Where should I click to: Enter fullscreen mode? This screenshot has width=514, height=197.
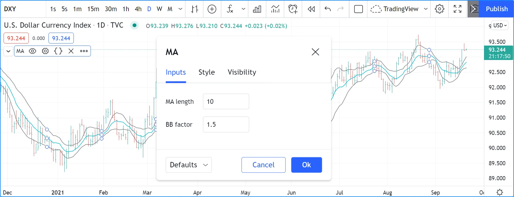pyautogui.click(x=457, y=9)
